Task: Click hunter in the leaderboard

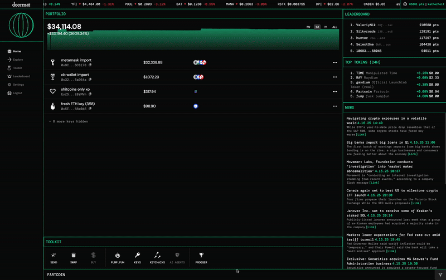Action: click(362, 38)
